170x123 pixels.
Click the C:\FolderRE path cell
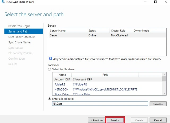click(80, 84)
